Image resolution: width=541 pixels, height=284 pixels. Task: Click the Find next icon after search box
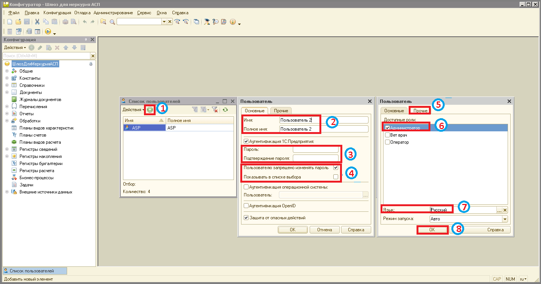point(177,22)
